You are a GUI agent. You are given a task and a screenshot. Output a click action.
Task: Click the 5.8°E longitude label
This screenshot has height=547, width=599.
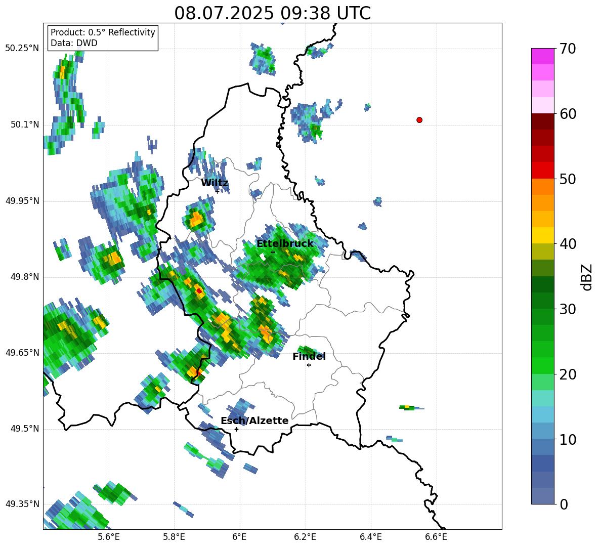174,537
